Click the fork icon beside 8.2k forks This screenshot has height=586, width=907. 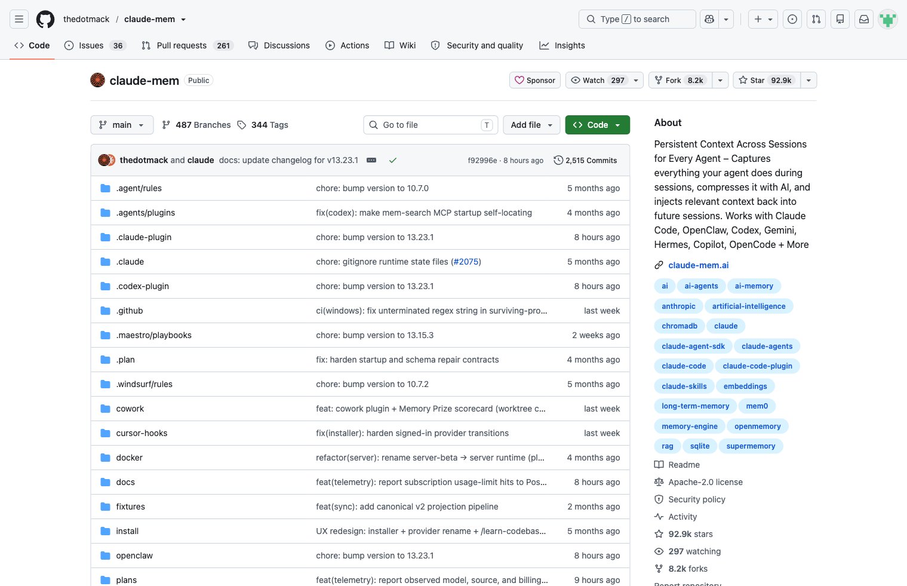click(x=659, y=569)
